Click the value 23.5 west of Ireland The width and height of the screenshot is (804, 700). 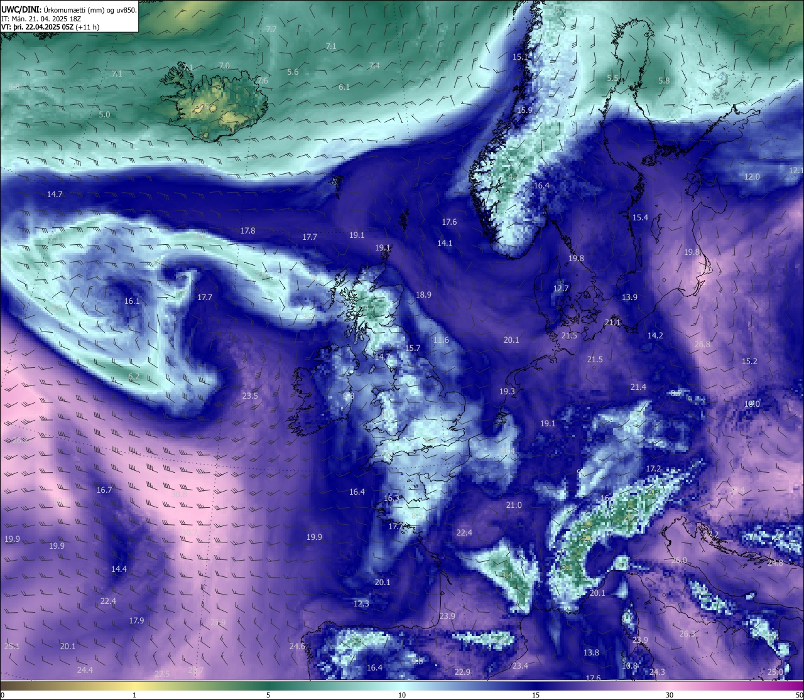(x=250, y=396)
